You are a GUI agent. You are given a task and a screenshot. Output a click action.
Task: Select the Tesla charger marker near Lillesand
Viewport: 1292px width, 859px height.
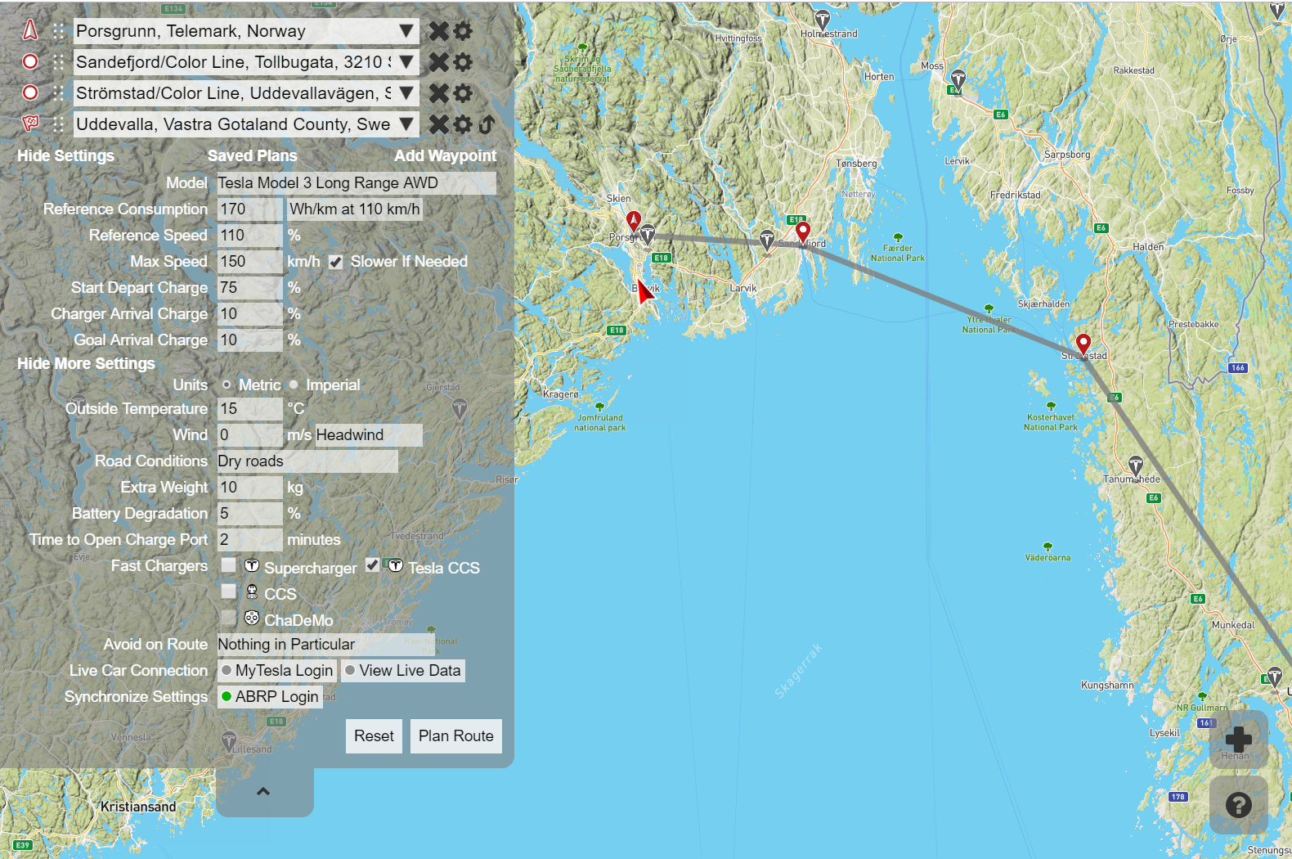point(230,742)
